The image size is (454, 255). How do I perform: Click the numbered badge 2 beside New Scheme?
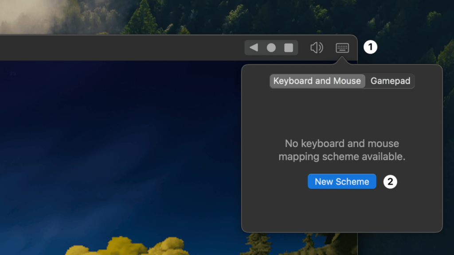(x=390, y=182)
